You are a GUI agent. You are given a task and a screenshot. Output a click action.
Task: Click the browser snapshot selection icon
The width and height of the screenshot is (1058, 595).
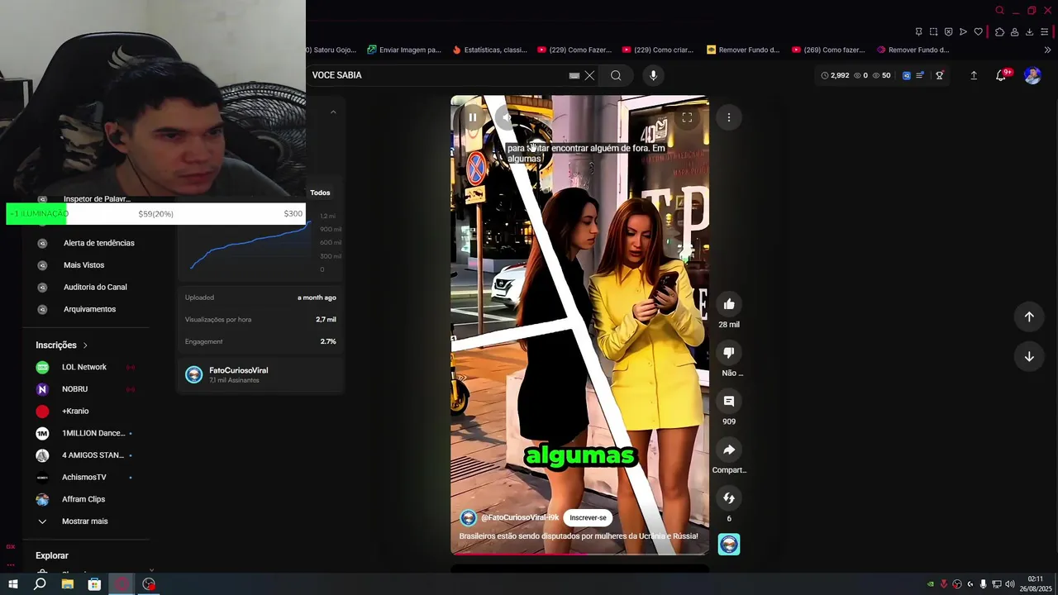pyautogui.click(x=934, y=32)
